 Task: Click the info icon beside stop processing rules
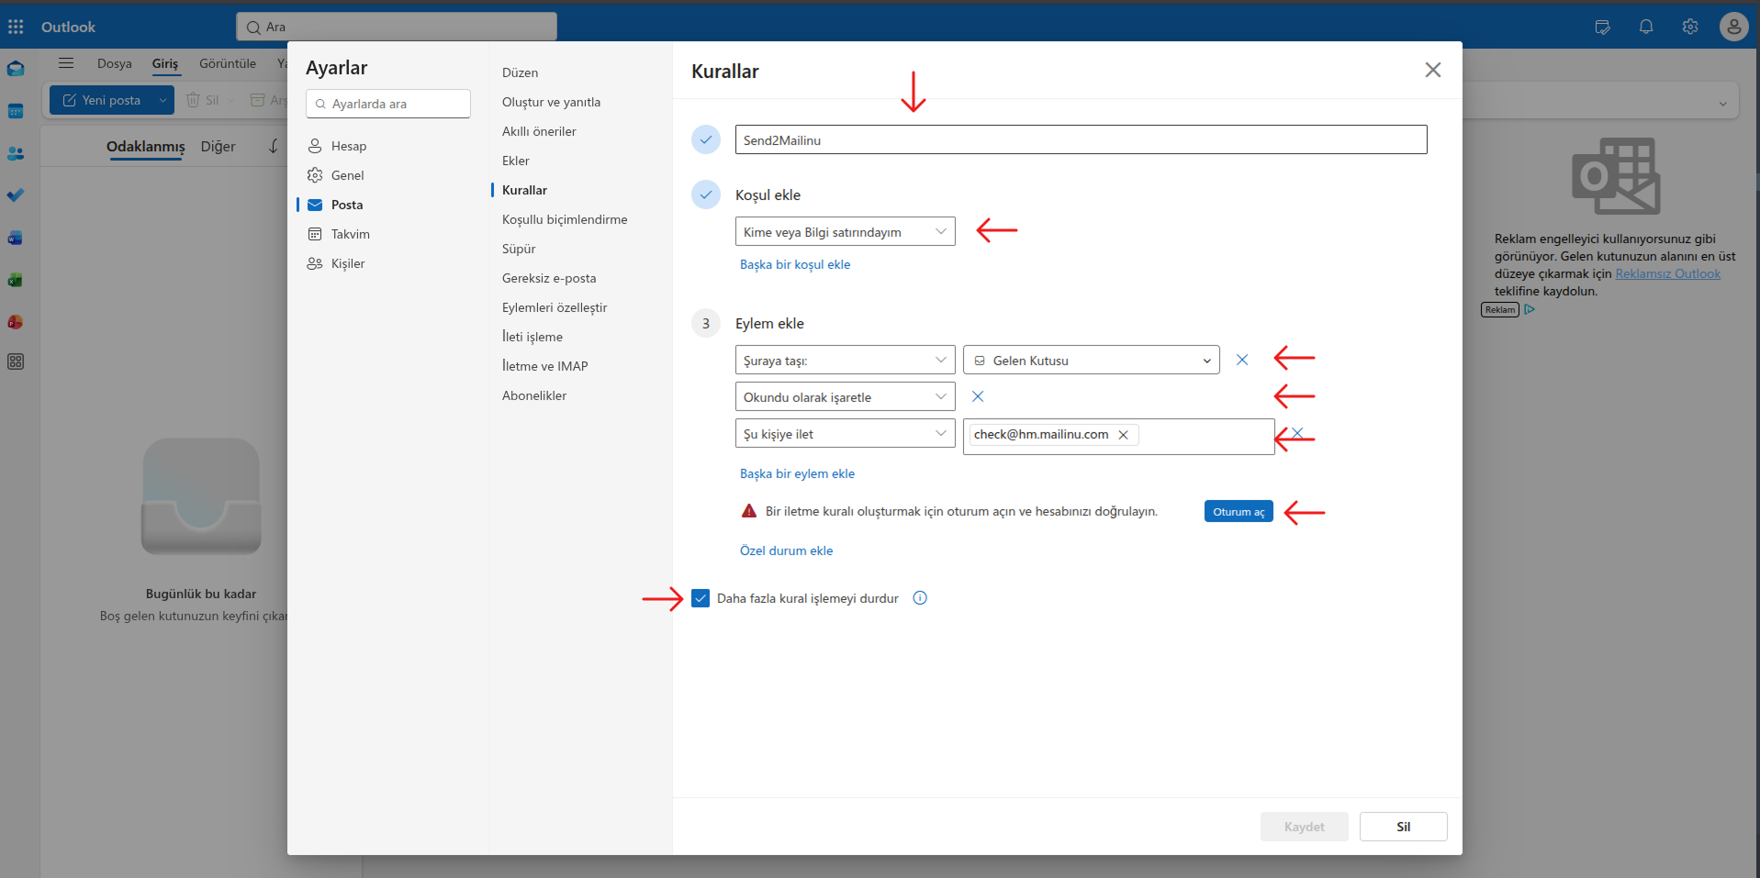[x=920, y=598]
